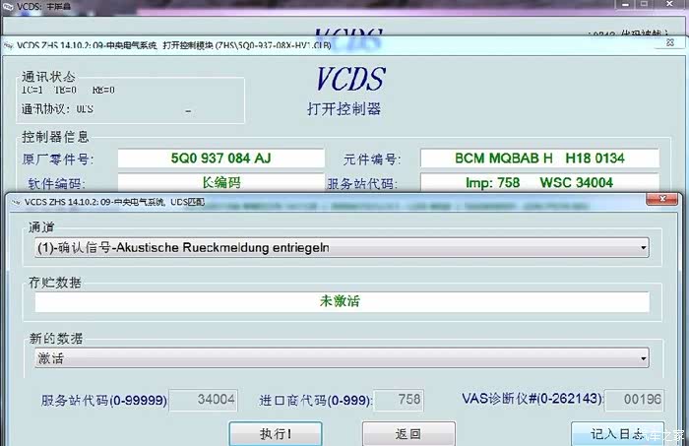The height and width of the screenshot is (446, 689).
Task: Close the UDS adaptation dialog
Action: point(662,199)
